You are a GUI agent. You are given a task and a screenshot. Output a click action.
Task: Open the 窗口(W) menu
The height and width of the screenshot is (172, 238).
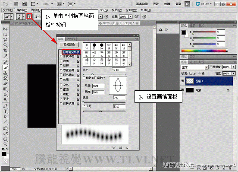click(132, 10)
